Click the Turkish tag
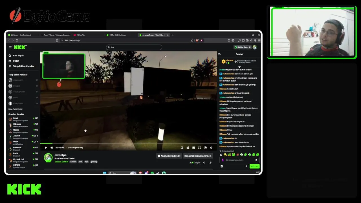 tap(73, 162)
